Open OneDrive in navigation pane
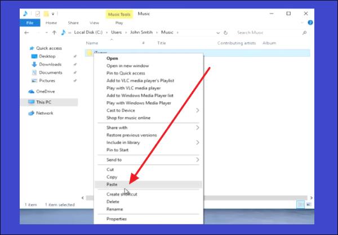The image size is (338, 235). point(45,91)
